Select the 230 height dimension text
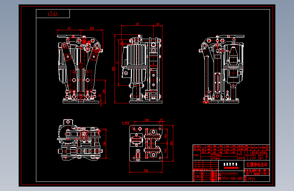Viewport: 294px width, 191px height. (104, 91)
